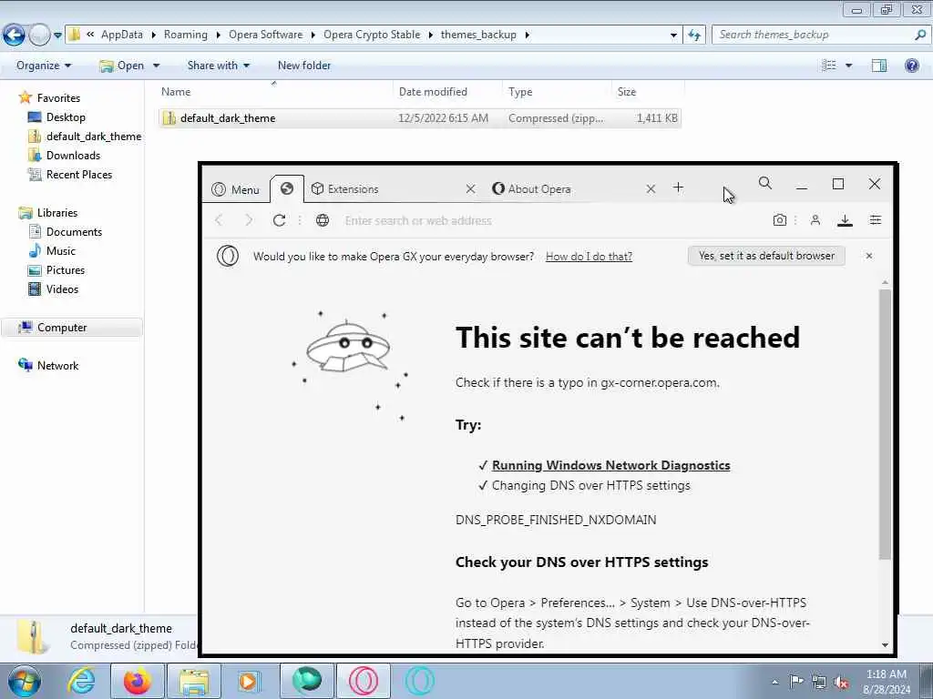Open the Opera snapshot camera tool
Image resolution: width=933 pixels, height=699 pixels.
click(x=780, y=220)
